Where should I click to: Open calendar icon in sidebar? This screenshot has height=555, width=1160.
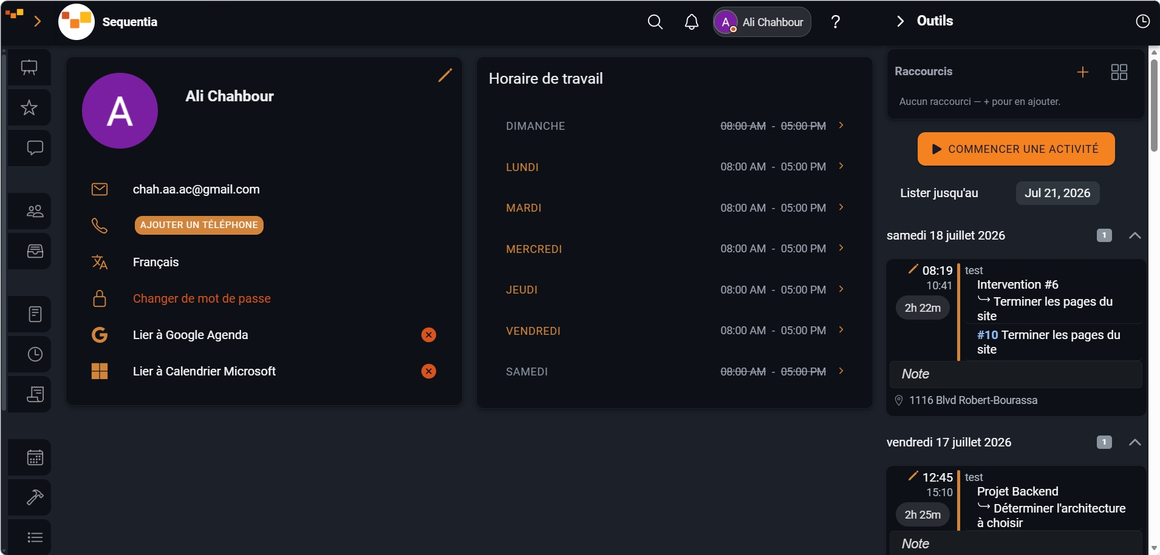pyautogui.click(x=35, y=457)
